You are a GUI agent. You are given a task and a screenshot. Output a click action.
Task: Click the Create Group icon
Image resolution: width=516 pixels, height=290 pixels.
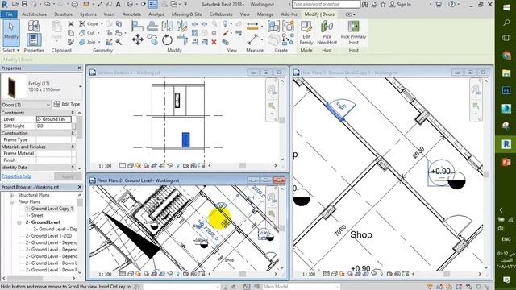click(288, 26)
